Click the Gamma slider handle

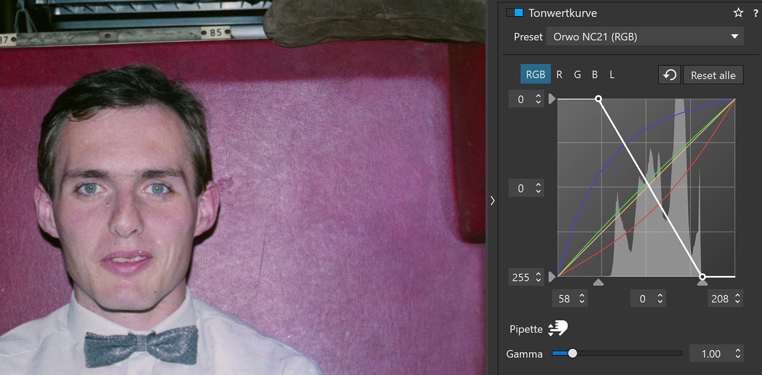572,354
